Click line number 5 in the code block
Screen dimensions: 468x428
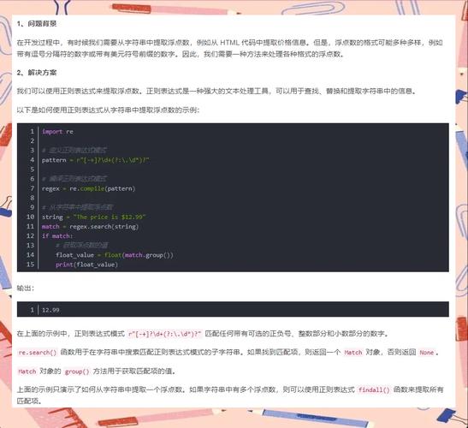click(33, 169)
